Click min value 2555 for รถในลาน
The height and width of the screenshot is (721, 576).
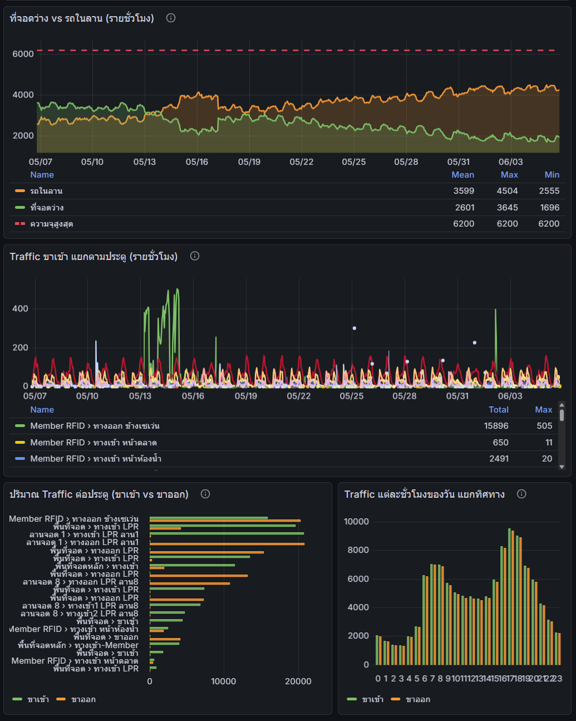coord(549,191)
